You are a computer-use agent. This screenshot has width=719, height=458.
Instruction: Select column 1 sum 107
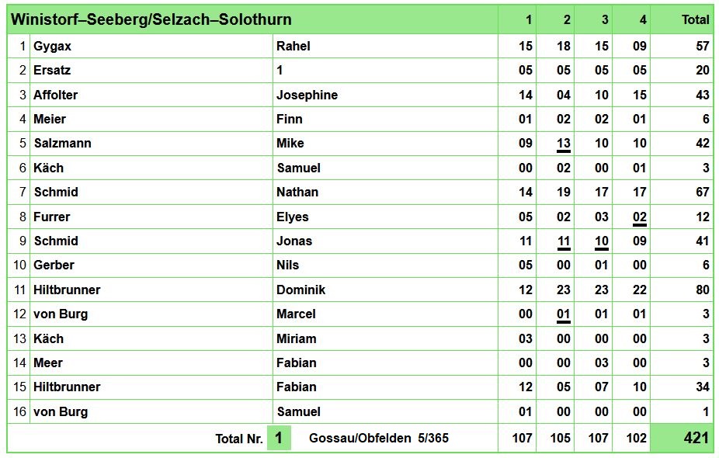(523, 438)
